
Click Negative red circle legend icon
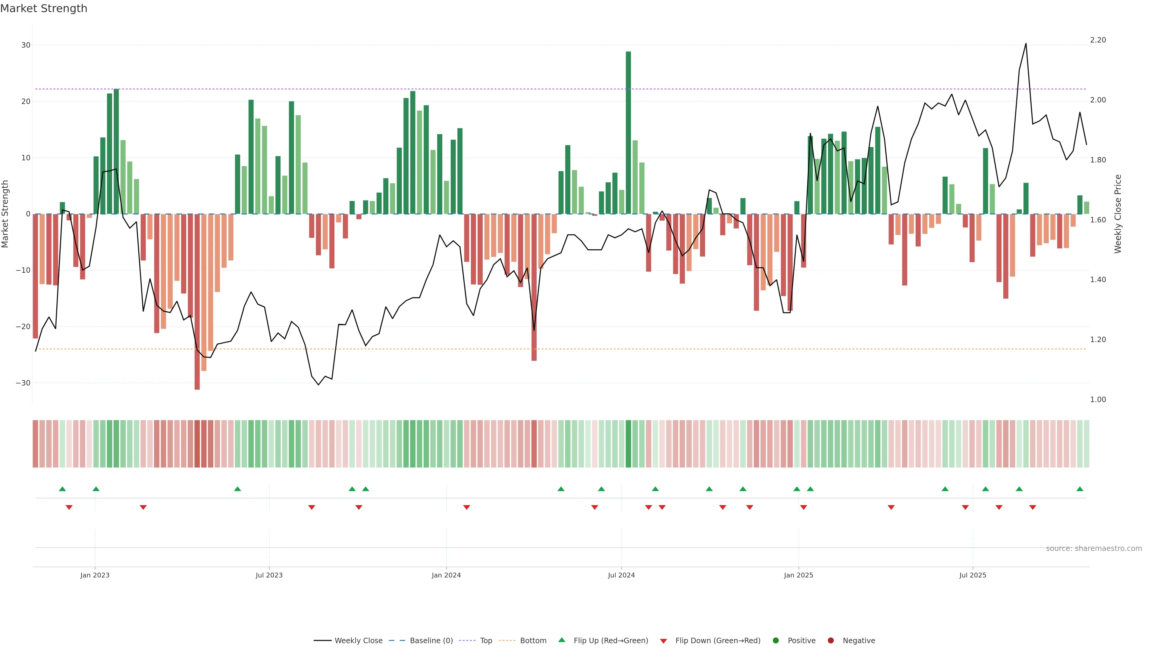pyautogui.click(x=830, y=641)
